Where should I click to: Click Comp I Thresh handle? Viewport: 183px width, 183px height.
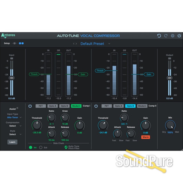(34, 74)
